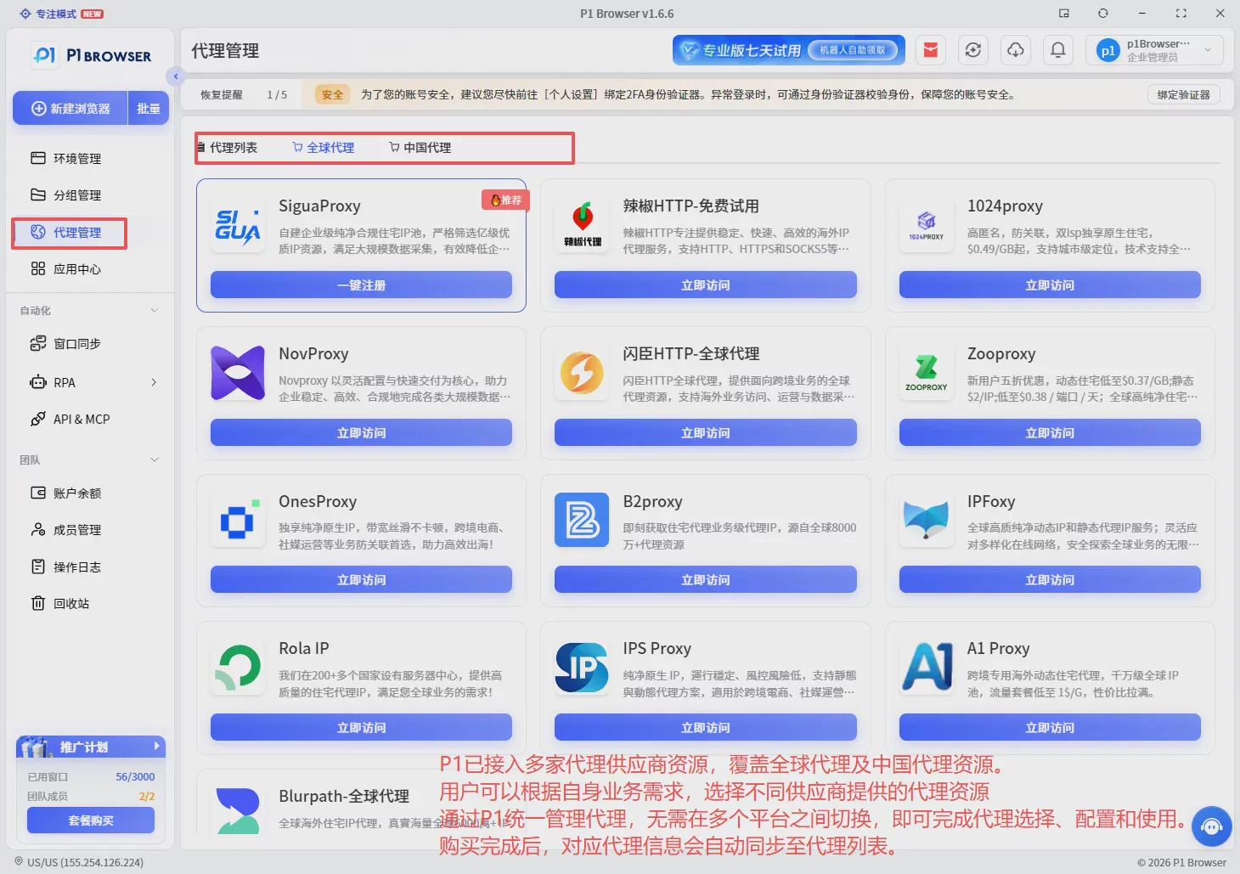The image size is (1240, 874).
Task: Click the 辣椒HTTP logo
Action: point(582,225)
